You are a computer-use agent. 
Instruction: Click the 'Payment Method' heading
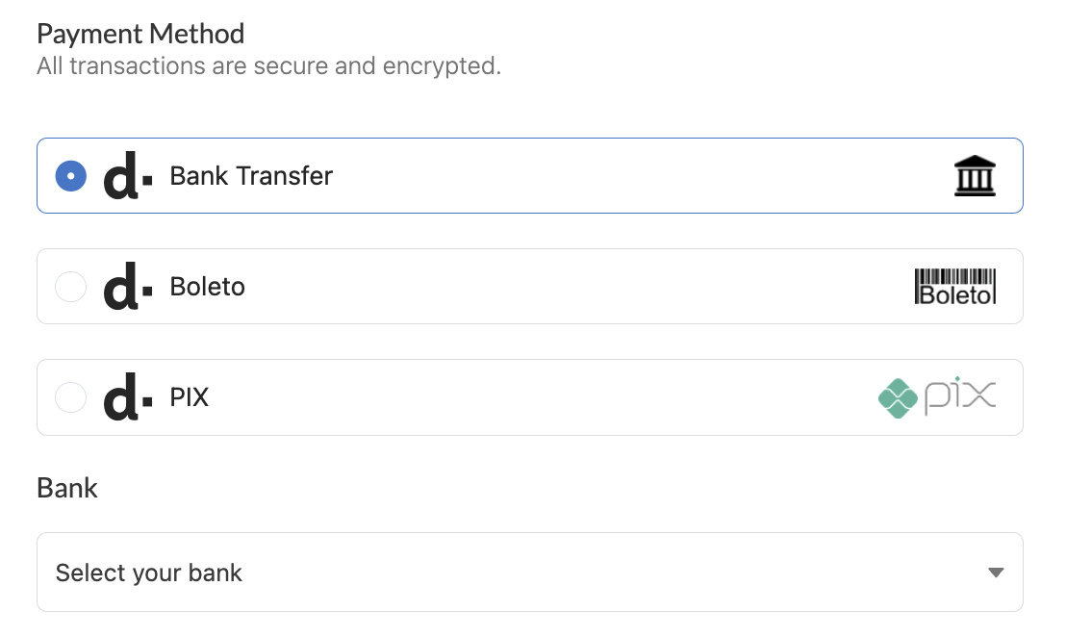140,35
